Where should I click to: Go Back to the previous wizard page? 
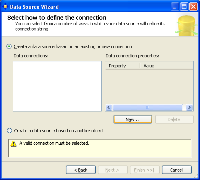tap(81, 170)
